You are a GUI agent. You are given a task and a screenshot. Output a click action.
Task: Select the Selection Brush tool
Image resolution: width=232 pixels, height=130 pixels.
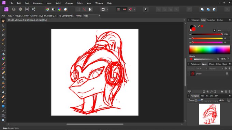coord(3,40)
